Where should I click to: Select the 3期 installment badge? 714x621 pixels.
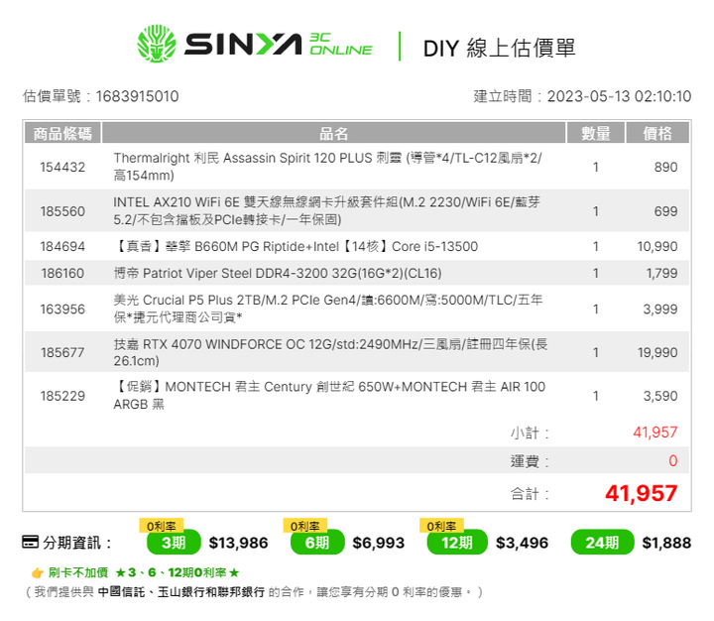(x=174, y=543)
